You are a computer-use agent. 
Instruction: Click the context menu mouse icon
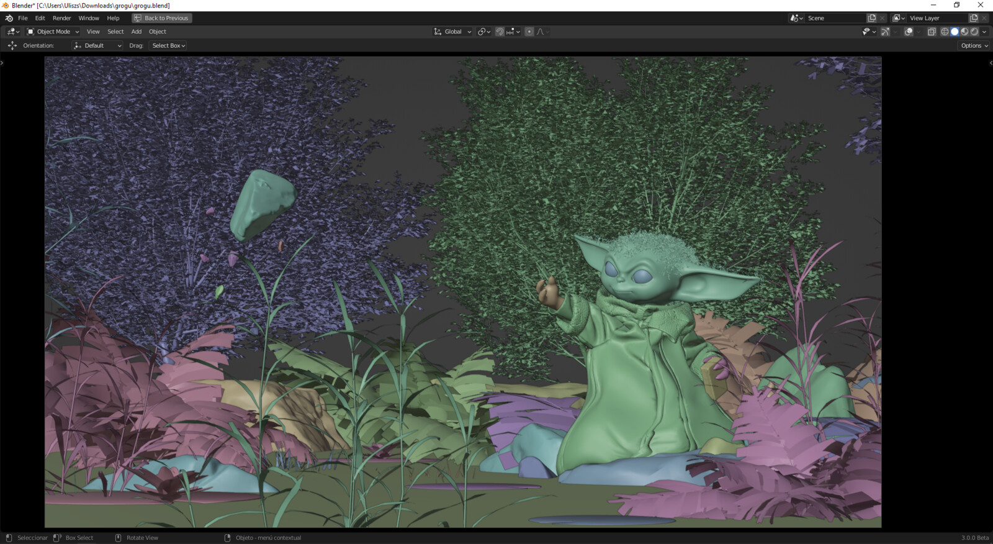[227, 538]
